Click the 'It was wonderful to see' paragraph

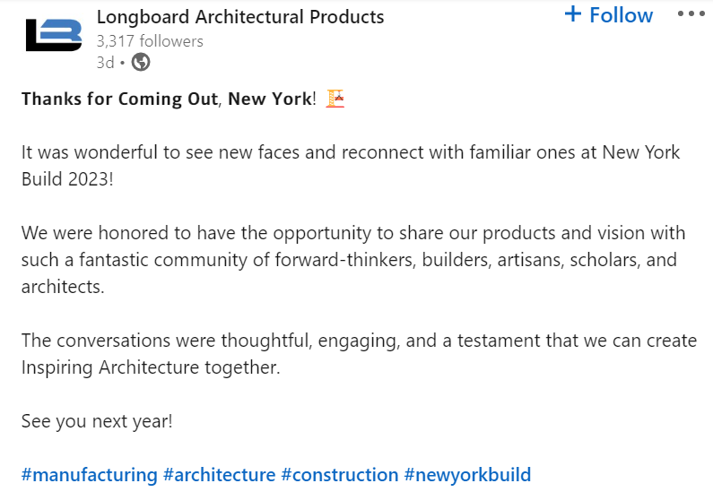pyautogui.click(x=351, y=166)
